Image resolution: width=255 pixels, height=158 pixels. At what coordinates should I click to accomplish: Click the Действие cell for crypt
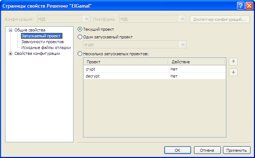(197, 69)
